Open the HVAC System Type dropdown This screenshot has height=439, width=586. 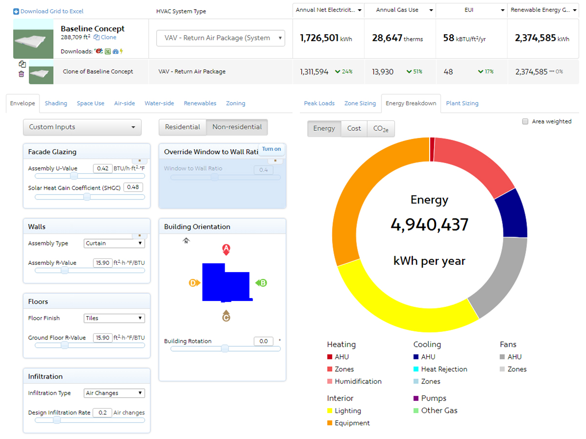(x=221, y=38)
